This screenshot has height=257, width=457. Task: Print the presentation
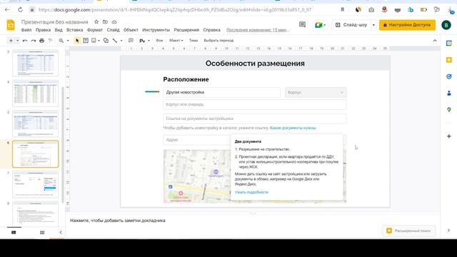(41, 41)
